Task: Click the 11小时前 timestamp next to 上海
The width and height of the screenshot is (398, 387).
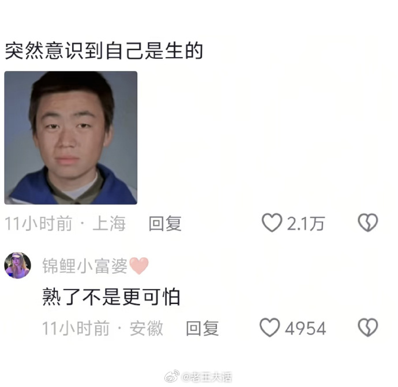Action: click(38, 224)
